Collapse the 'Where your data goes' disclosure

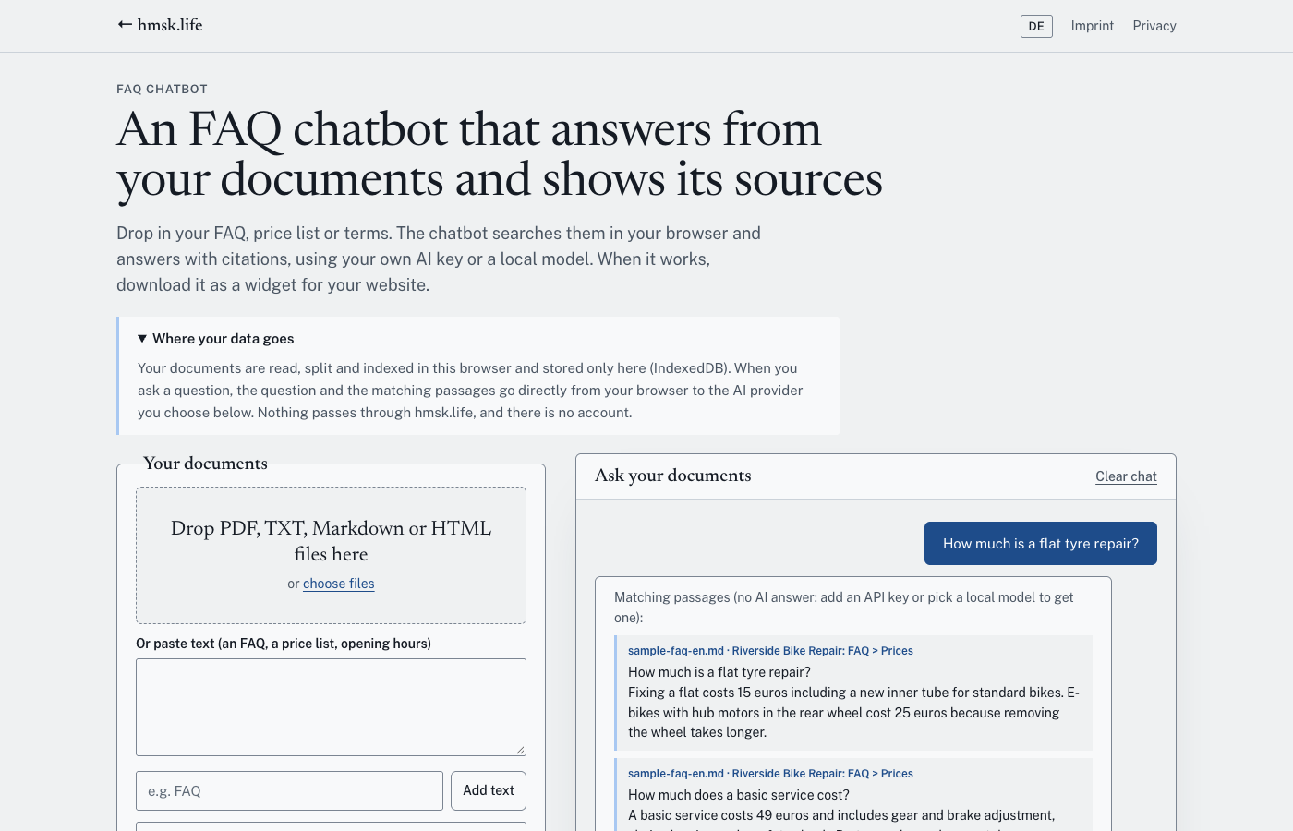coord(215,339)
